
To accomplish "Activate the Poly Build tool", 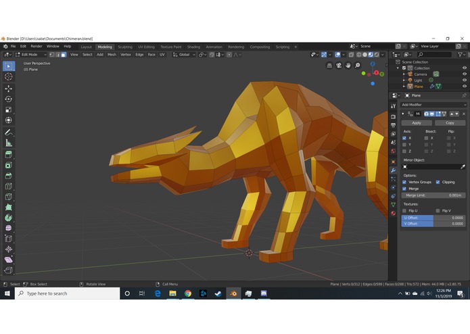I will pyautogui.click(x=9, y=207).
